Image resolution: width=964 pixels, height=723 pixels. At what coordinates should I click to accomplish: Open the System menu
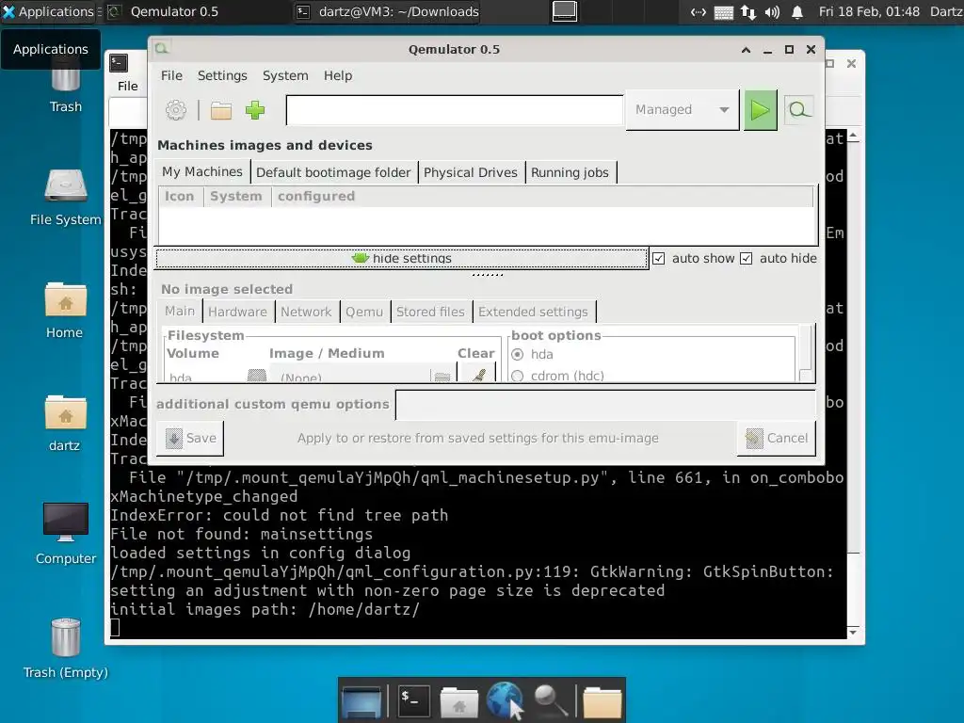285,75
